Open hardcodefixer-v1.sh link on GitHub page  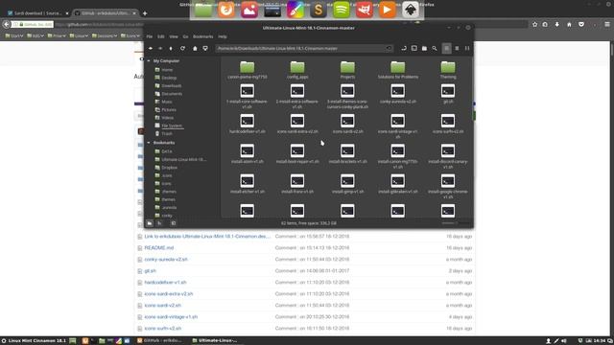(x=165, y=283)
